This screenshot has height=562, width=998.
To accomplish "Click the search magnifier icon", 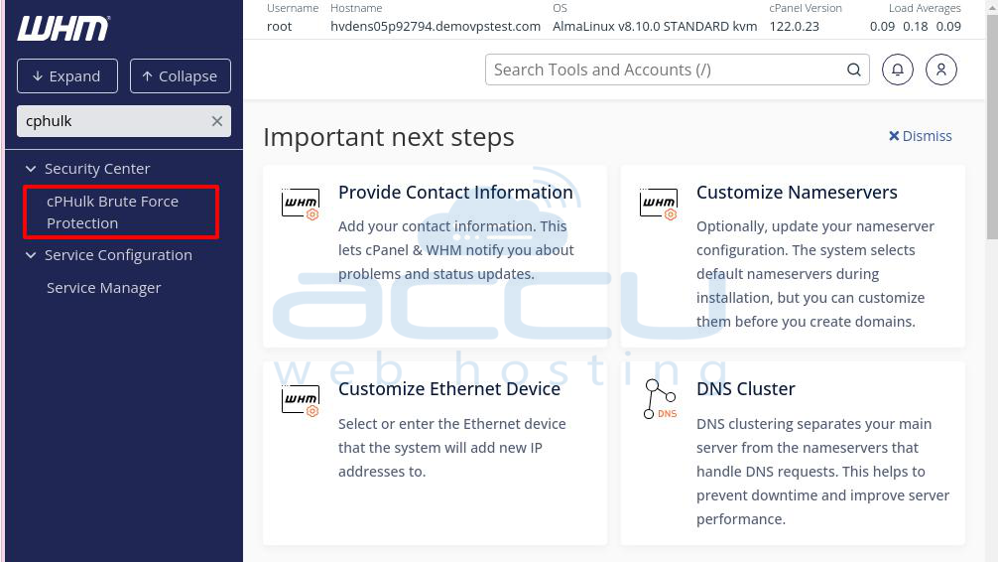I will pyautogui.click(x=854, y=70).
